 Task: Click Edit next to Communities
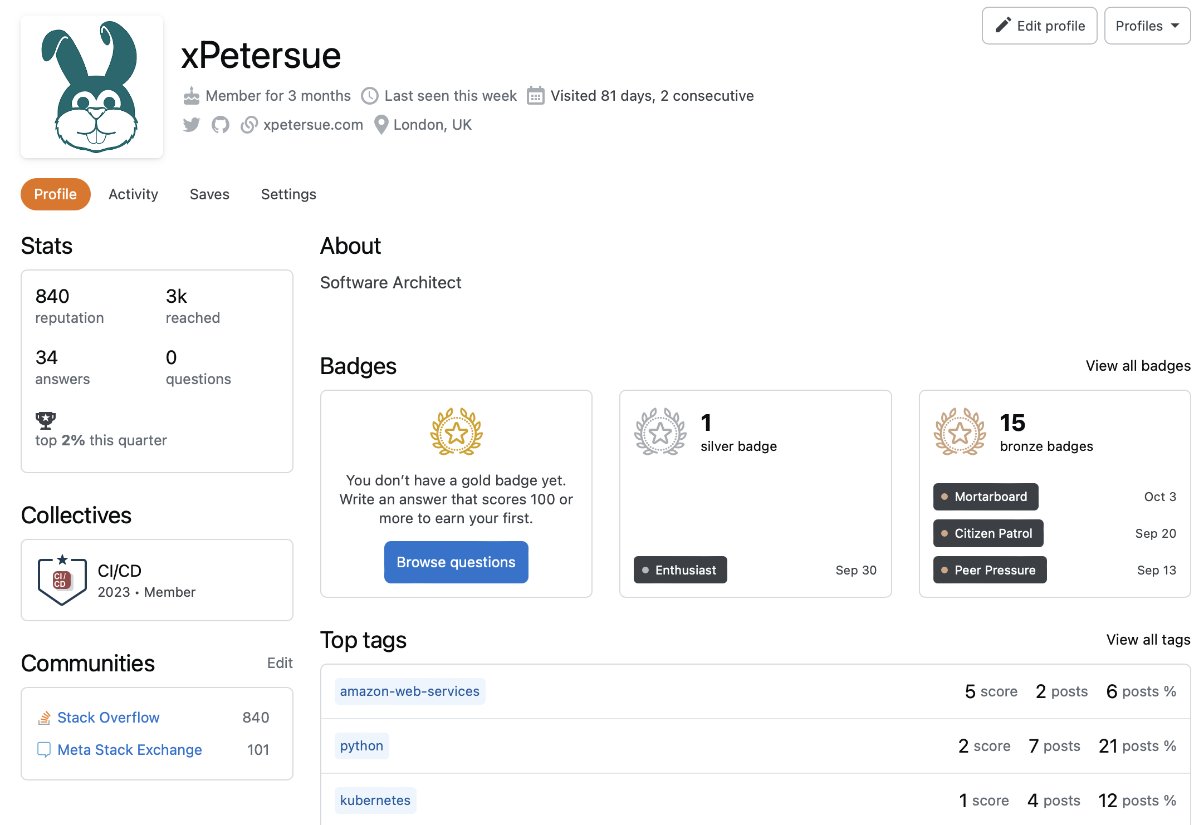280,663
